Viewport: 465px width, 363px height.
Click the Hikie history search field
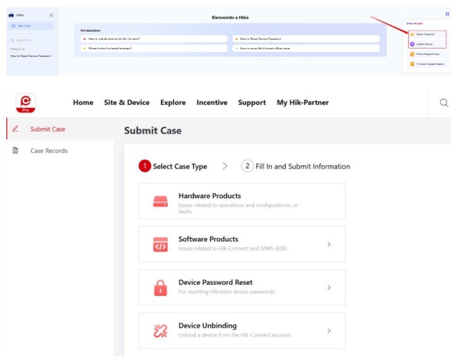tap(32, 40)
